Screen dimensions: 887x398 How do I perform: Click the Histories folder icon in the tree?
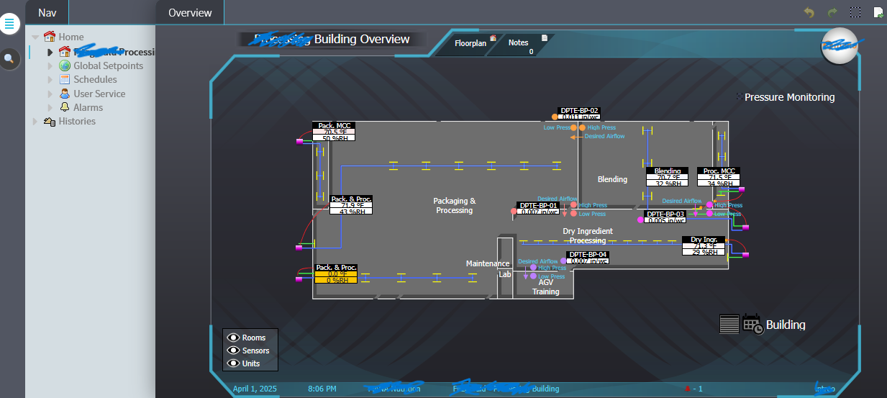click(50, 121)
